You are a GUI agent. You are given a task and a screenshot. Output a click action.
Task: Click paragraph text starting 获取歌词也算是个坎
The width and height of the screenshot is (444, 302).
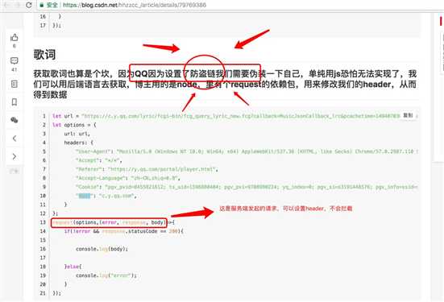[225, 84]
